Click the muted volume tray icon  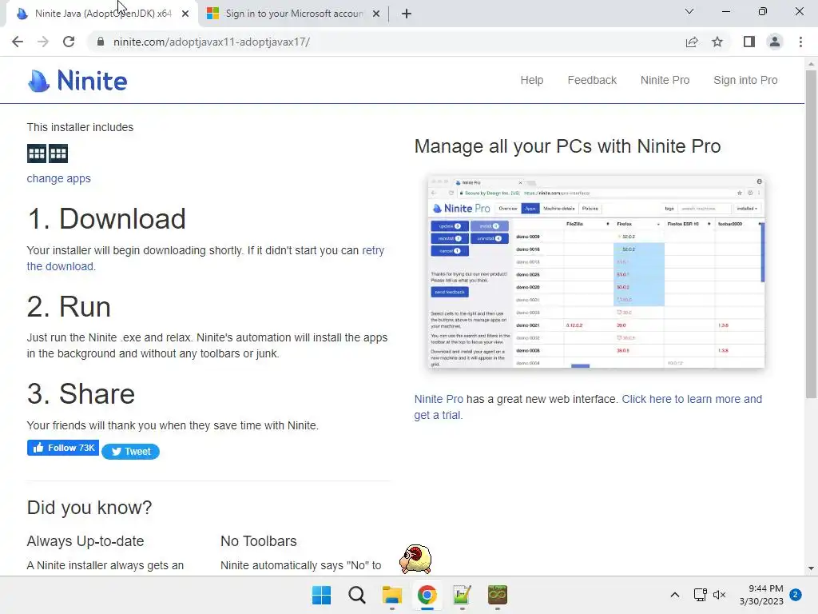coord(720,595)
